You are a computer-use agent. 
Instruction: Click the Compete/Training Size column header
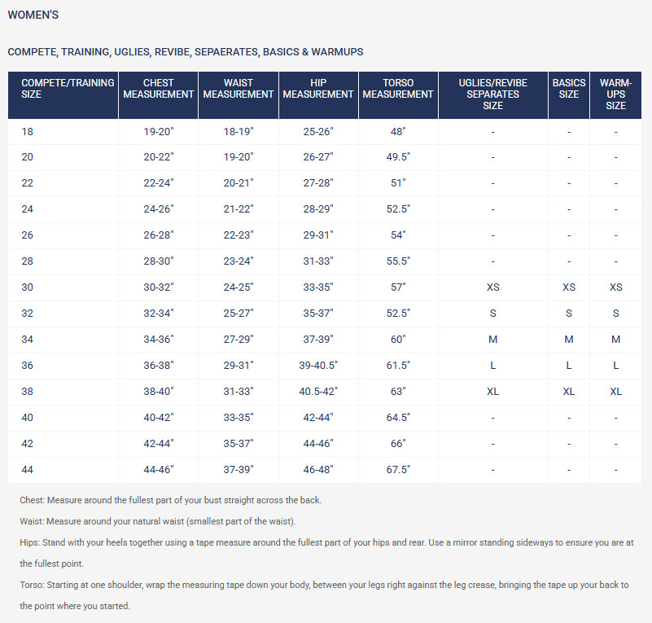click(x=63, y=94)
